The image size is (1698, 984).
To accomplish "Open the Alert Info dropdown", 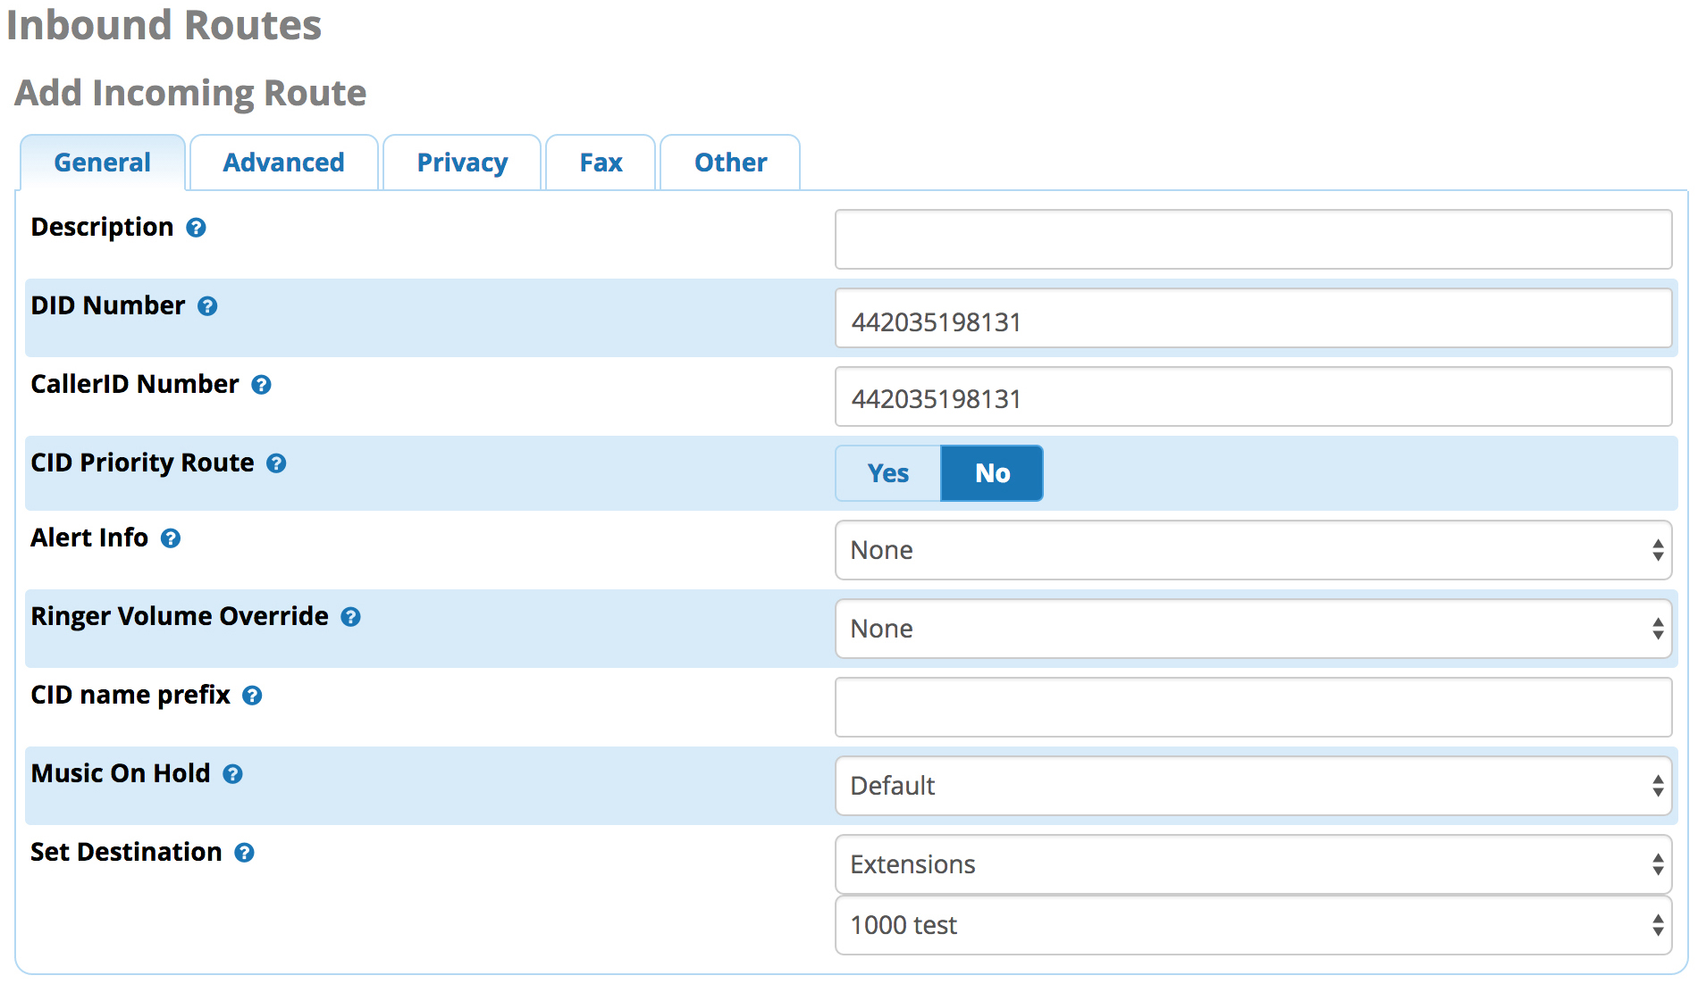I will pyautogui.click(x=1251, y=550).
